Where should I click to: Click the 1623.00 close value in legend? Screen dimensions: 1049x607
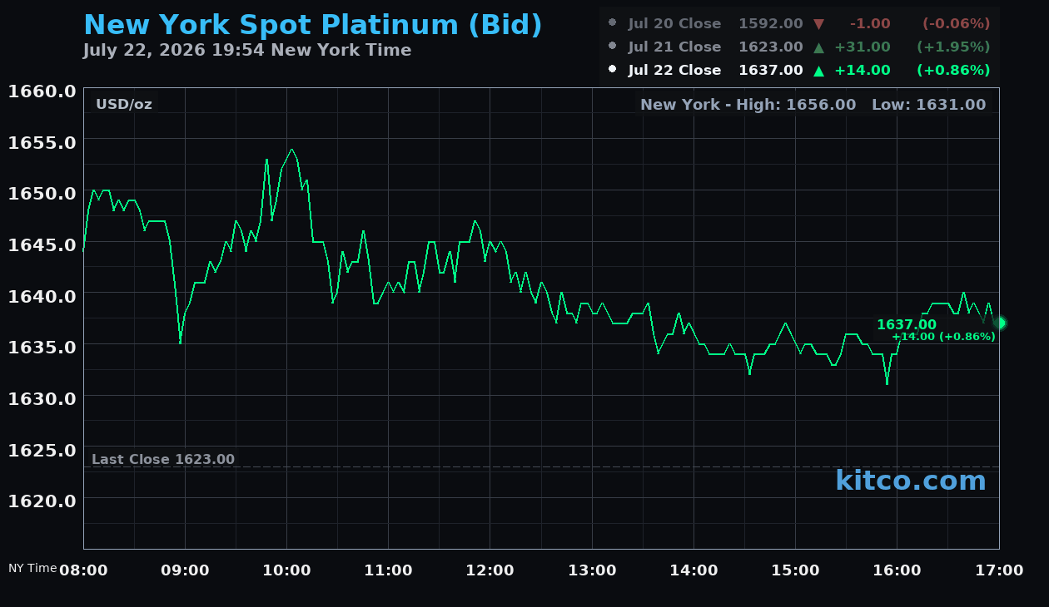[771, 47]
